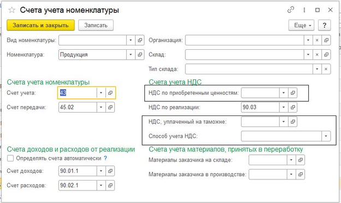Image resolution: width=341 pixels, height=203 pixels.
Task: Open Счет передачи 45.02 record icon
Action: click(110, 107)
